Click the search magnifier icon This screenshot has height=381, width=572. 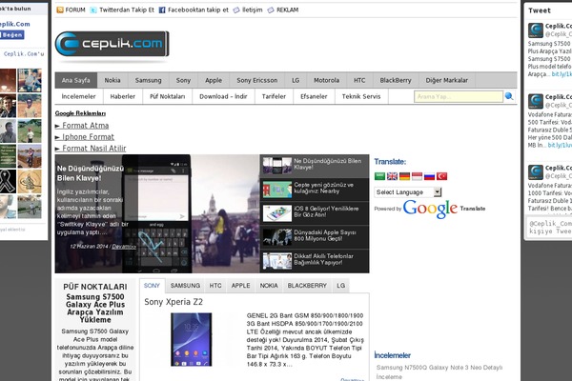point(509,96)
